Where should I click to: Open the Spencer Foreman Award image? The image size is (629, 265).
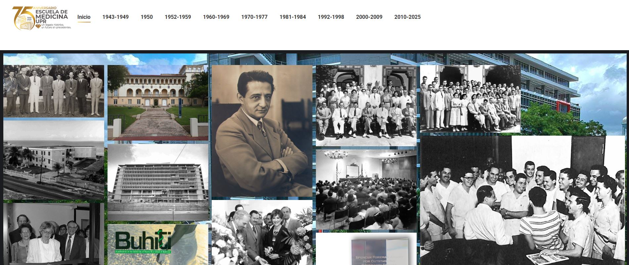click(x=366, y=249)
